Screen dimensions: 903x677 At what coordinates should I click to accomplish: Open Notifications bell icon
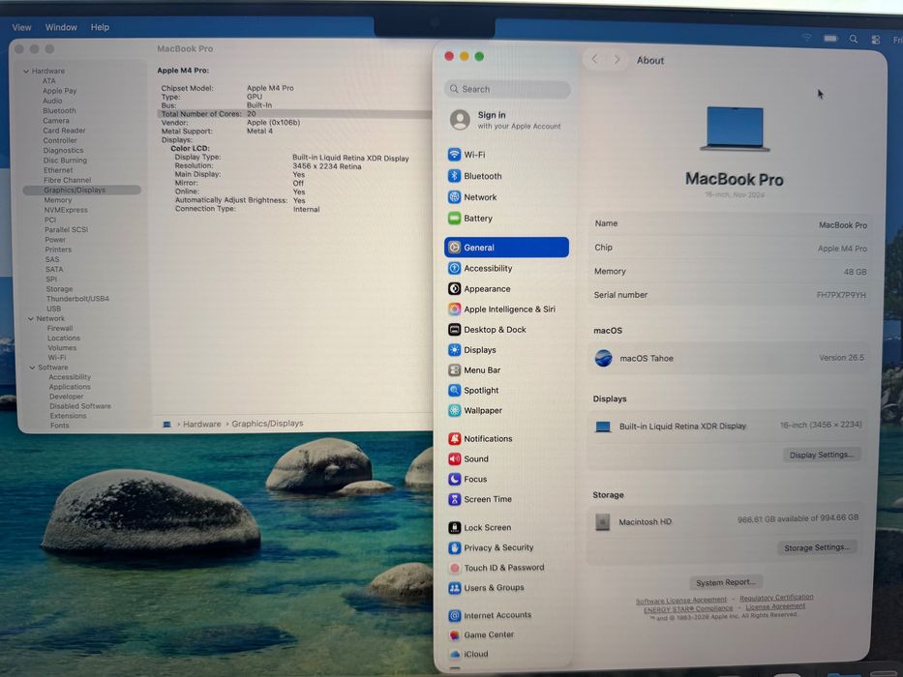pos(454,439)
